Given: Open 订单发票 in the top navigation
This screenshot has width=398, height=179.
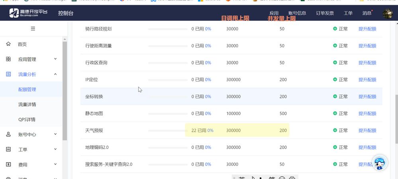Looking at the screenshot, I should [x=325, y=13].
